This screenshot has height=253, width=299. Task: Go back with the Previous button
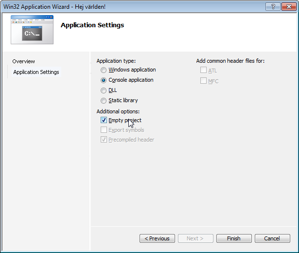pyautogui.click(x=157, y=238)
